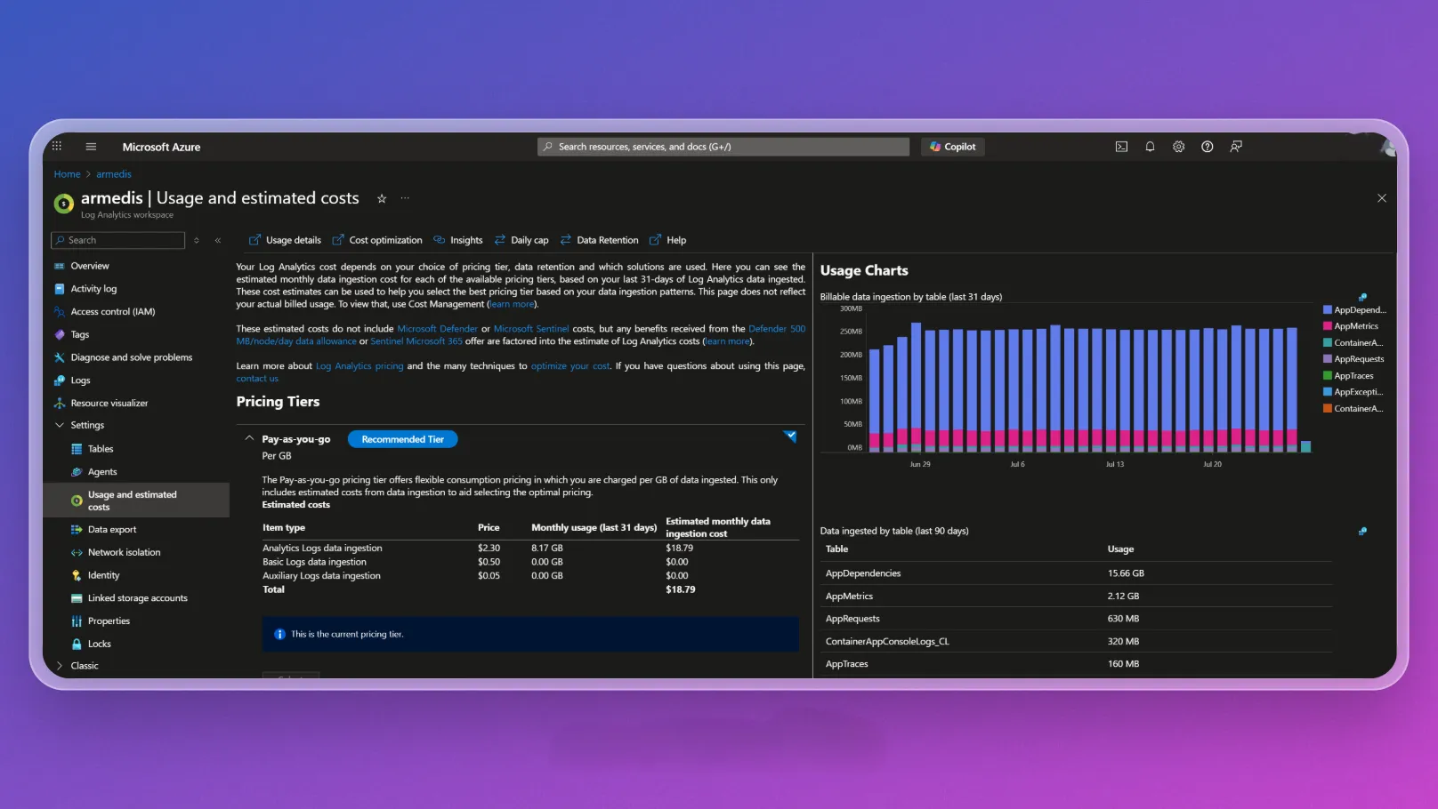Open Tables under Settings

(101, 449)
